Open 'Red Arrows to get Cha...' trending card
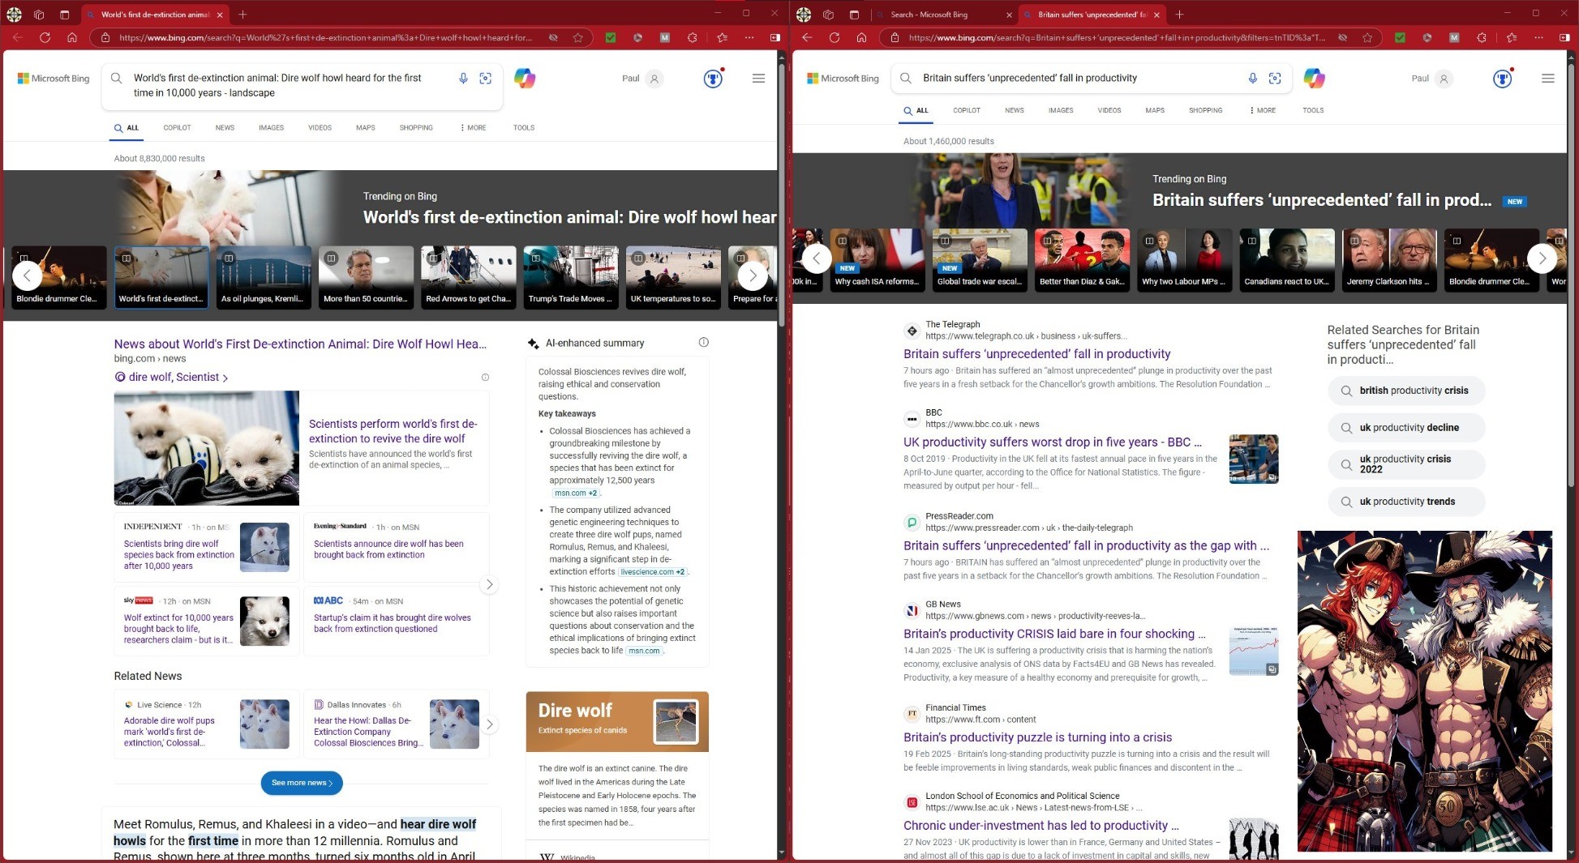 [469, 277]
